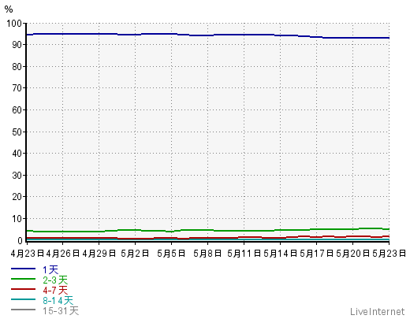Click the teal 8-14天 legend line swatch

click(23, 299)
